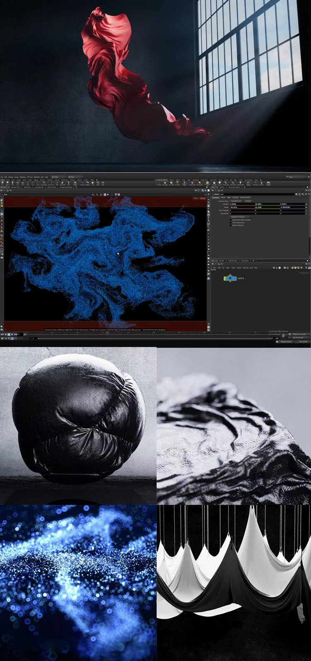Click the Camera tool in lights shelf
Screen dimensions: 311x661
[159, 183]
